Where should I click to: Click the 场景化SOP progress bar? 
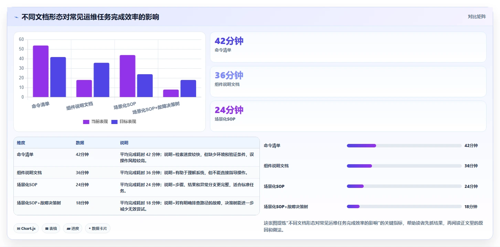pos(404,186)
